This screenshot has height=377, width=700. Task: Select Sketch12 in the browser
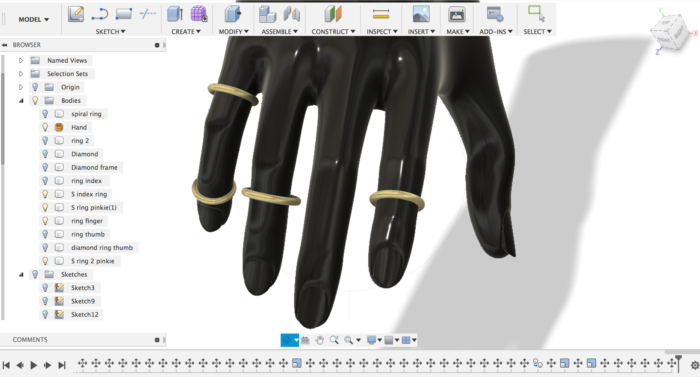pyautogui.click(x=85, y=315)
